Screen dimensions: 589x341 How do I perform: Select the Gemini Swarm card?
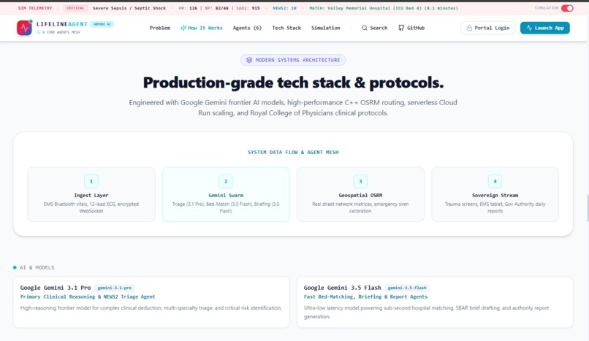coord(226,194)
